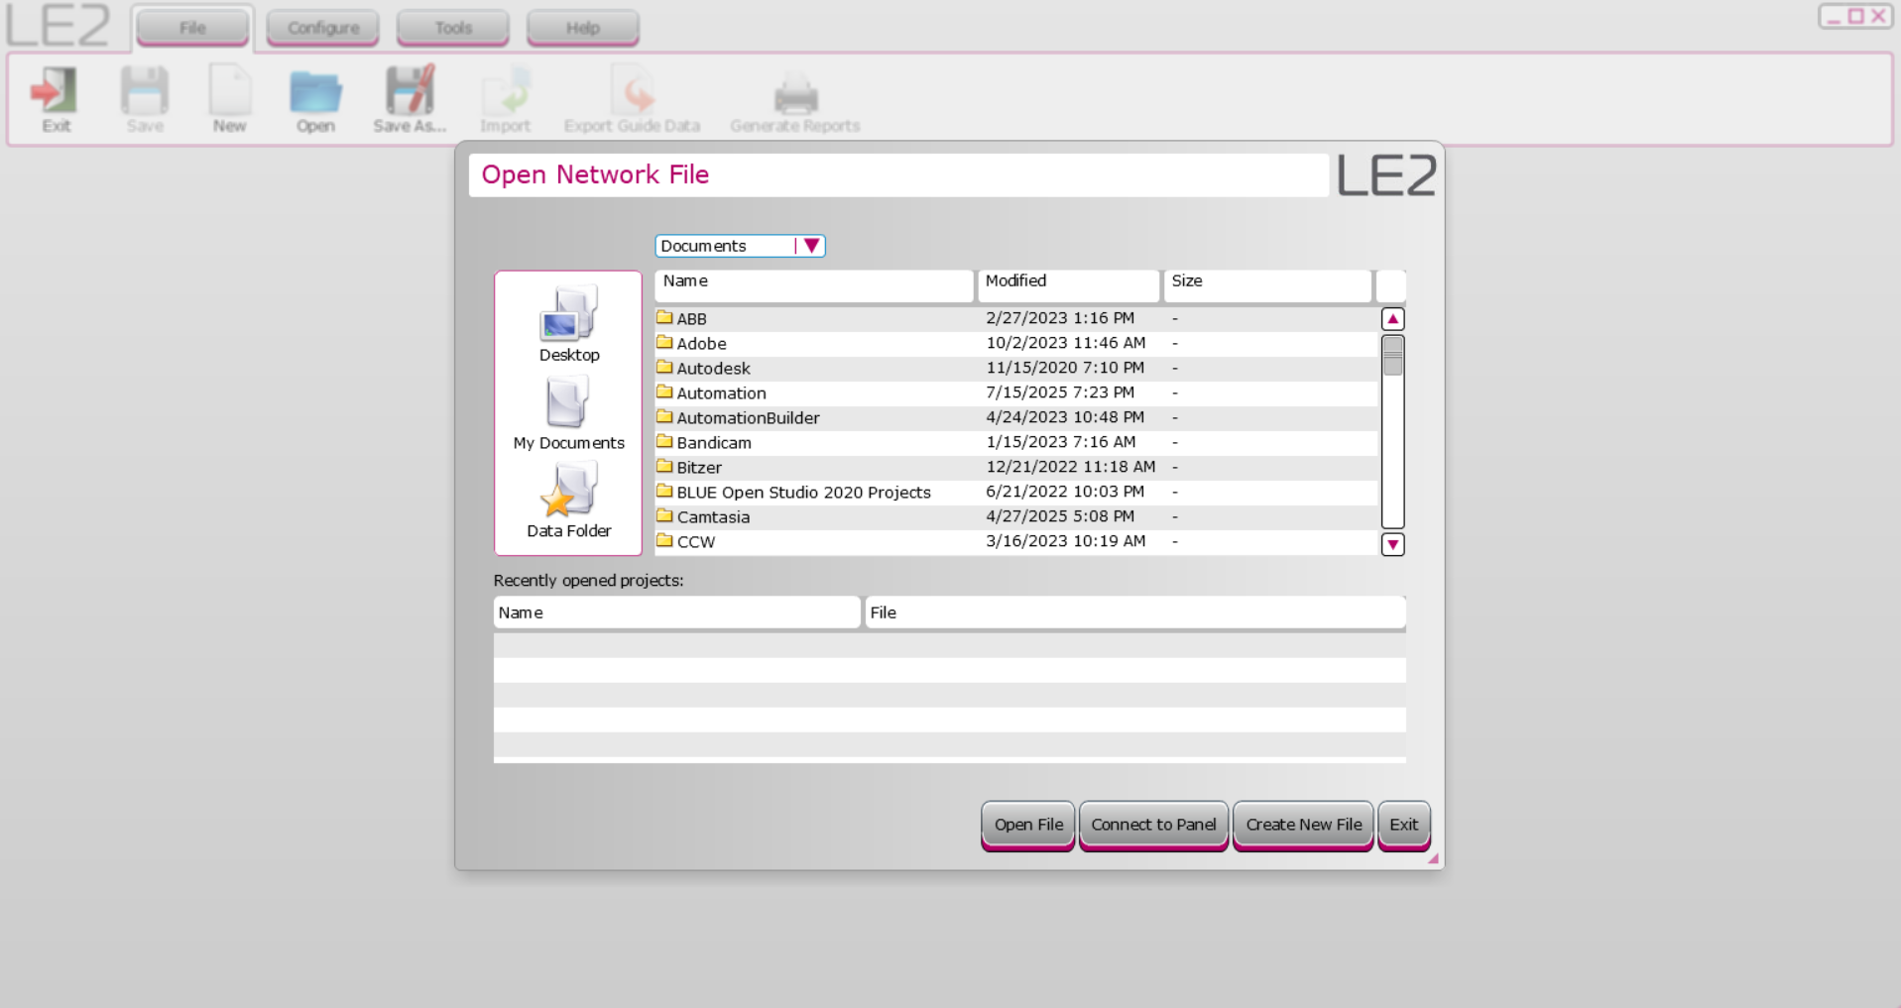Viewport: 1901px width, 1008px height.
Task: Click the Save As toolbar icon
Action: (x=408, y=98)
